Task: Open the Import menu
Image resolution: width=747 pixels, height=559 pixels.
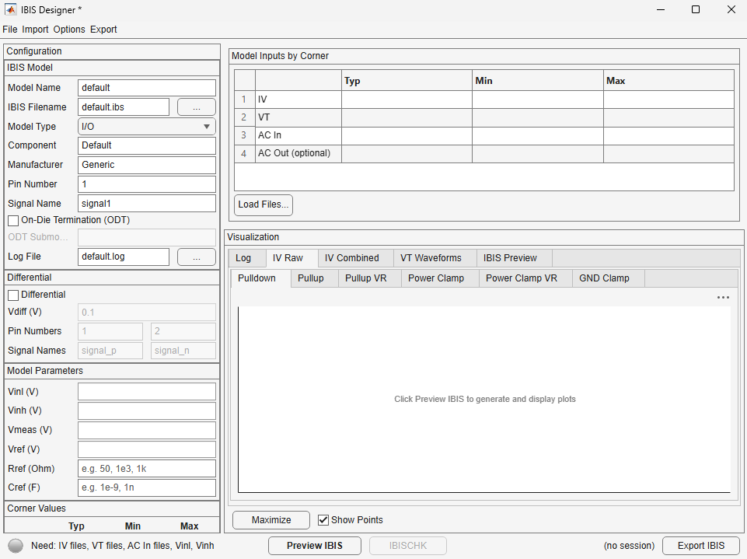Action: pyautogui.click(x=35, y=29)
